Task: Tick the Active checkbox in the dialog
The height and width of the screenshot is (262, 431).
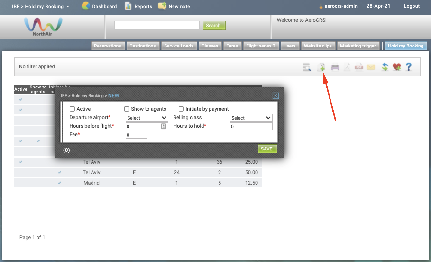Action: click(x=72, y=109)
